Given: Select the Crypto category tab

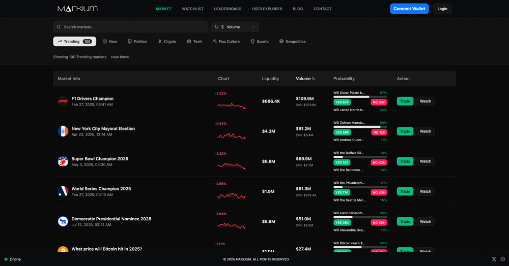Looking at the screenshot, I should point(167,42).
